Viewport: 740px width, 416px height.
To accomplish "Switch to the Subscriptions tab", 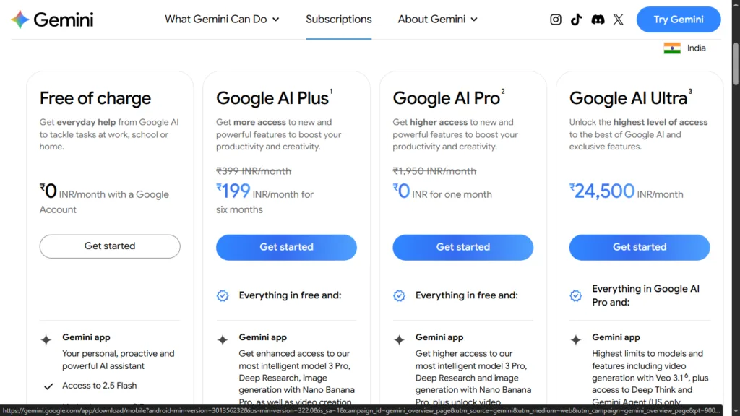I will (339, 19).
